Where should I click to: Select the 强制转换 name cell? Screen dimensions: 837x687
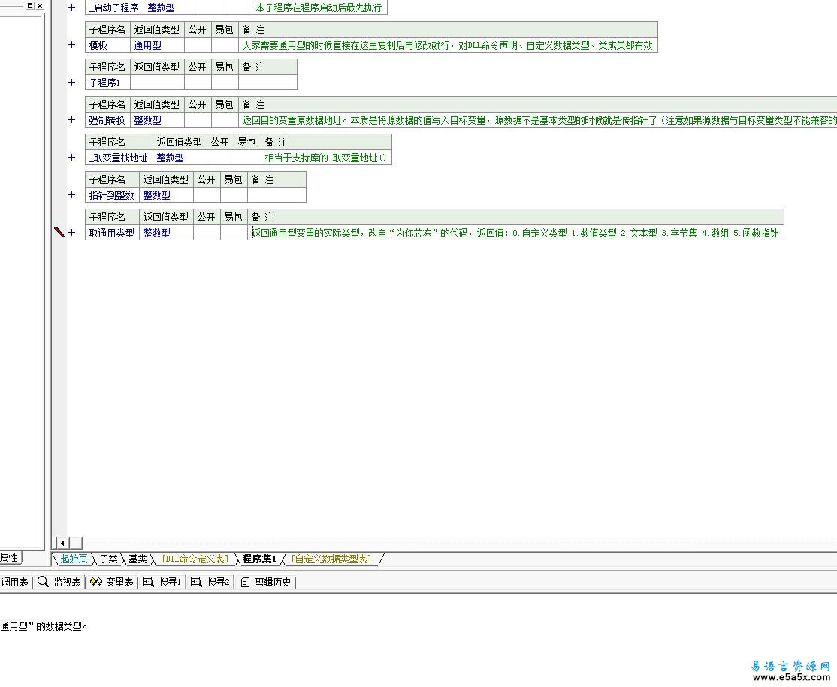[107, 120]
